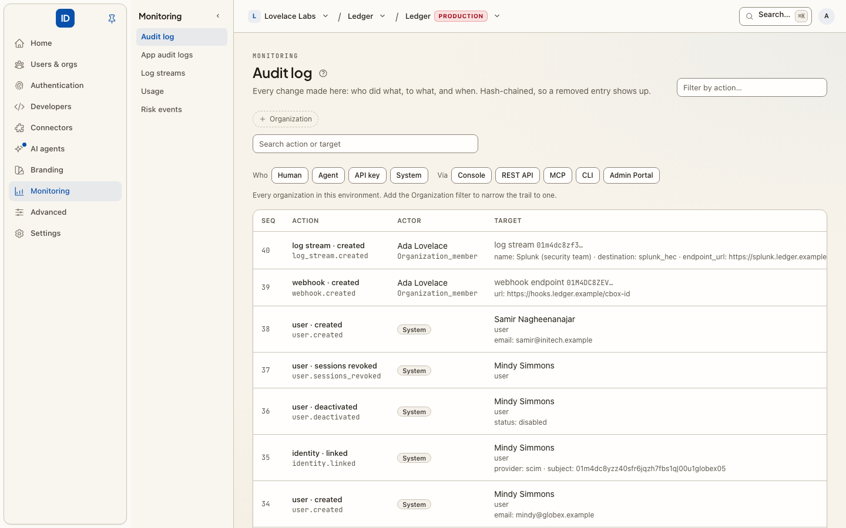Click the Users & orgs people icon
846x528 pixels.
19,65
